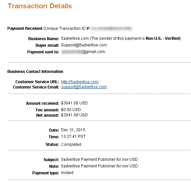The width and height of the screenshot is (191, 183).
Task: Click the Buyer email Support@5advertise.com text
Action: [x=84, y=45]
